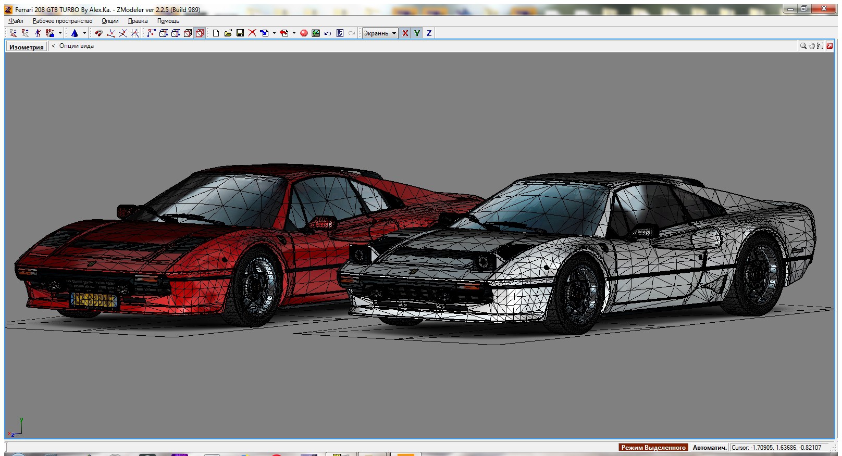842x456 pixels.
Task: Click the walking figure tool icon
Action: 38,33
